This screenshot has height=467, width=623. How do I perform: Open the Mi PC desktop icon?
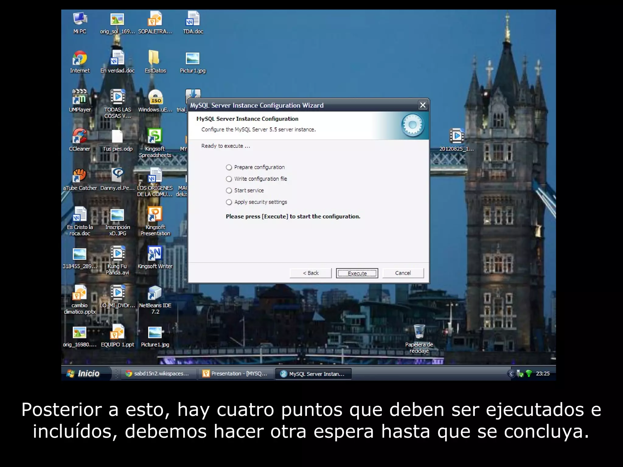click(x=80, y=19)
